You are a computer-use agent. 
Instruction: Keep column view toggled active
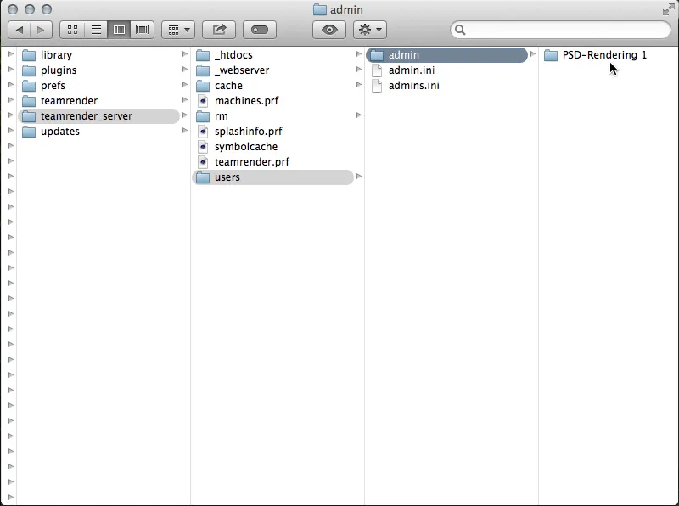coord(119,29)
